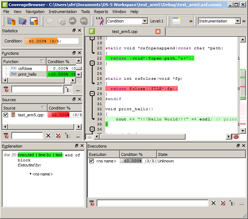
Task: Uncheck the <no name> execution checkbox
Action: pos(92,161)
